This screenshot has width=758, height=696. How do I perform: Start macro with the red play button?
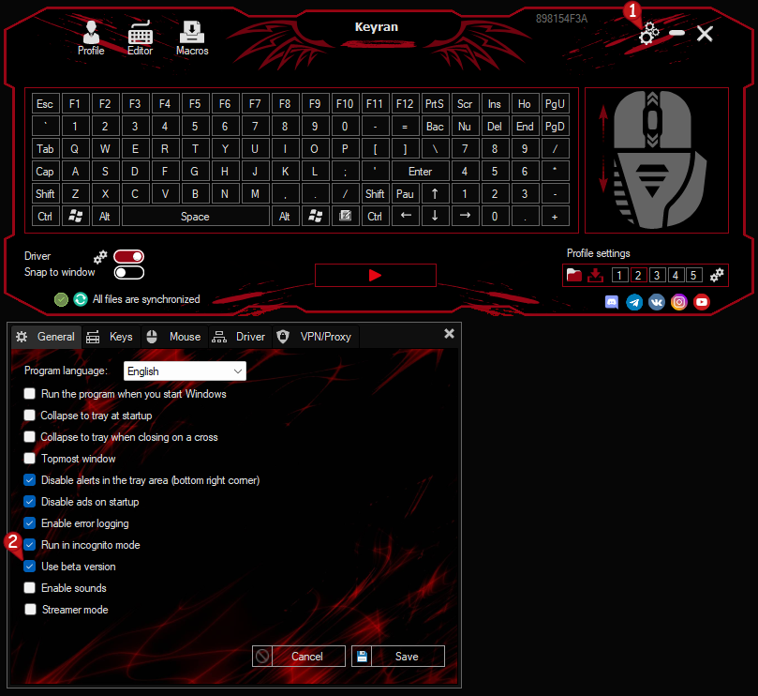(x=376, y=276)
